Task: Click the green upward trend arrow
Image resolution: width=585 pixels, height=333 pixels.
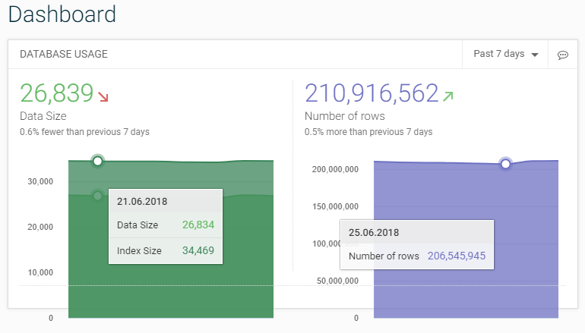Action: pos(448,96)
